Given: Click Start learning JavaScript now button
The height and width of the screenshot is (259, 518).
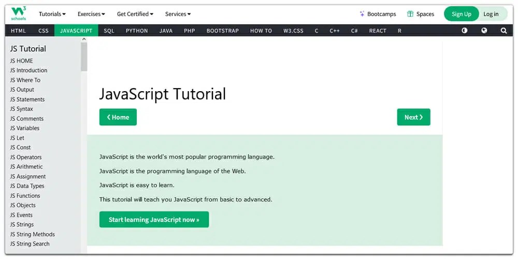Looking at the screenshot, I should coord(154,219).
